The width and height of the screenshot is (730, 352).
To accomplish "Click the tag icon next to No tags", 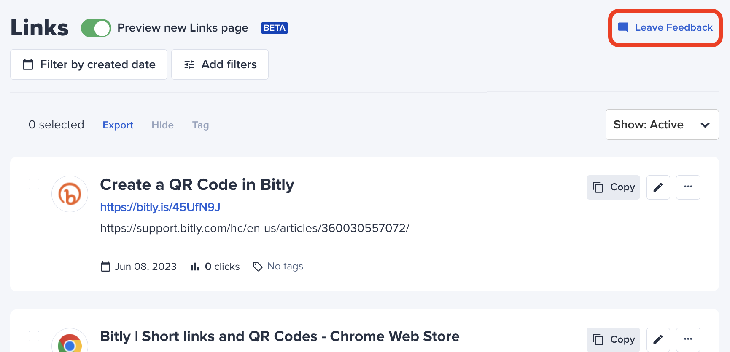I will pyautogui.click(x=258, y=267).
